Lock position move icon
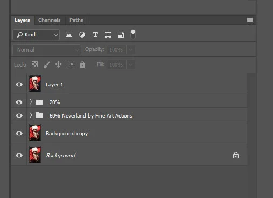The width and height of the screenshot is (273, 198). pos(58,64)
